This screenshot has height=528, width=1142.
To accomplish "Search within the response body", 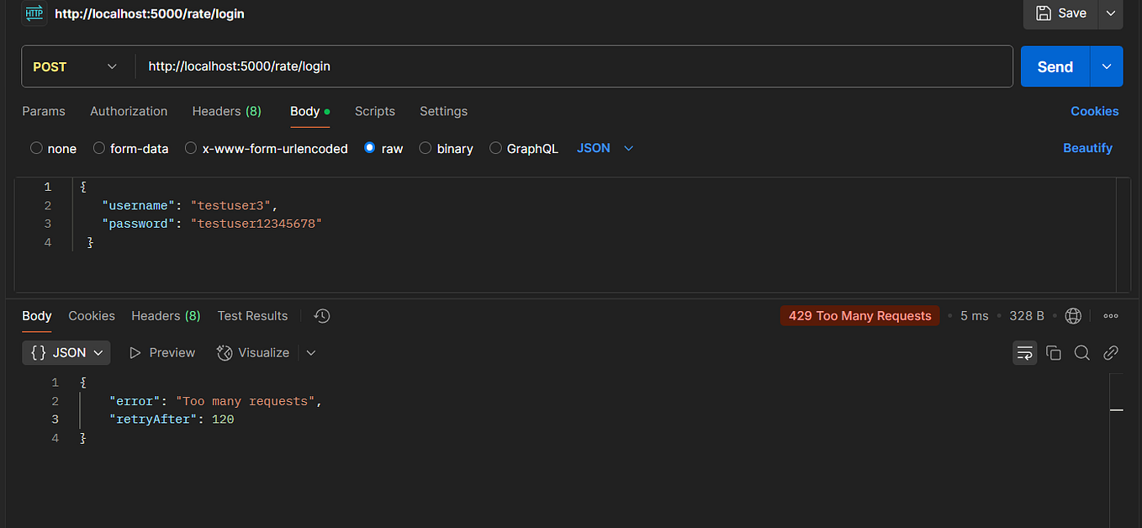I will (x=1081, y=352).
